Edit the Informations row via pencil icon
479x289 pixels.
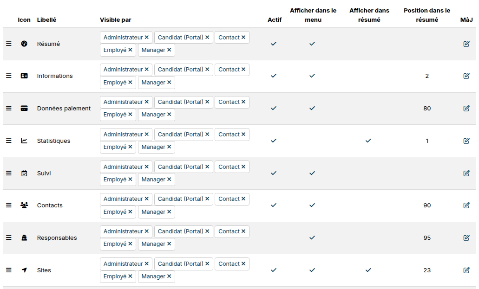tap(466, 76)
